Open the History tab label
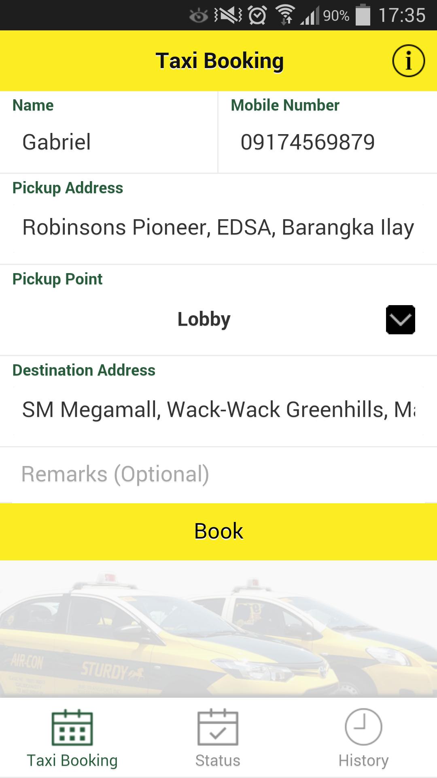The width and height of the screenshot is (437, 778). 363,761
